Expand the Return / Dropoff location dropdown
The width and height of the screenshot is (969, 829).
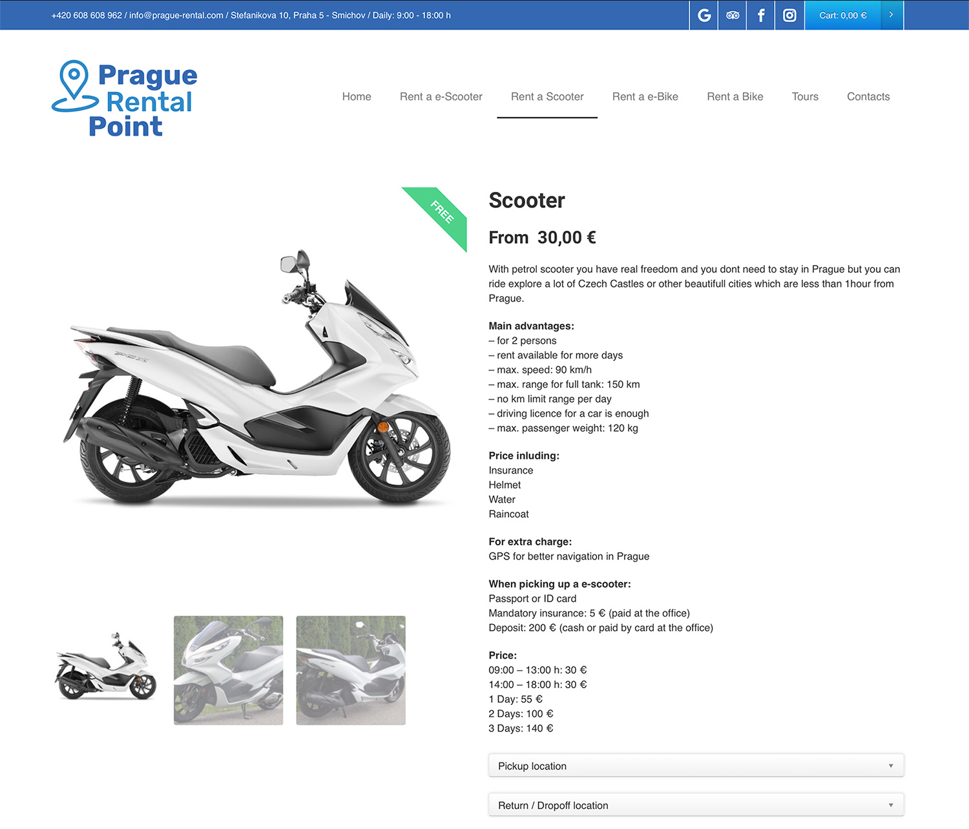[696, 805]
